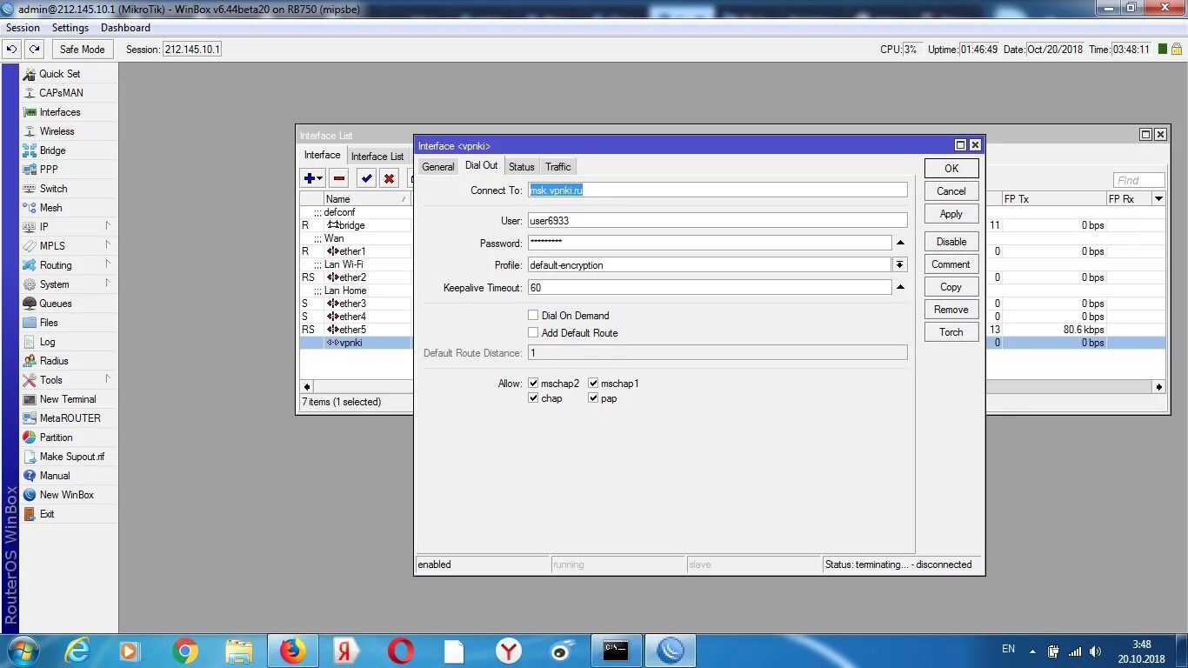Open Chrome from the taskbar
The height and width of the screenshot is (668, 1188).
click(184, 651)
